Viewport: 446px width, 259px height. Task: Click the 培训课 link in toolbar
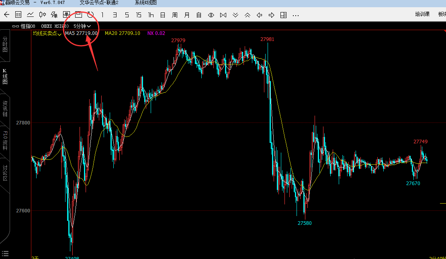[422, 14]
